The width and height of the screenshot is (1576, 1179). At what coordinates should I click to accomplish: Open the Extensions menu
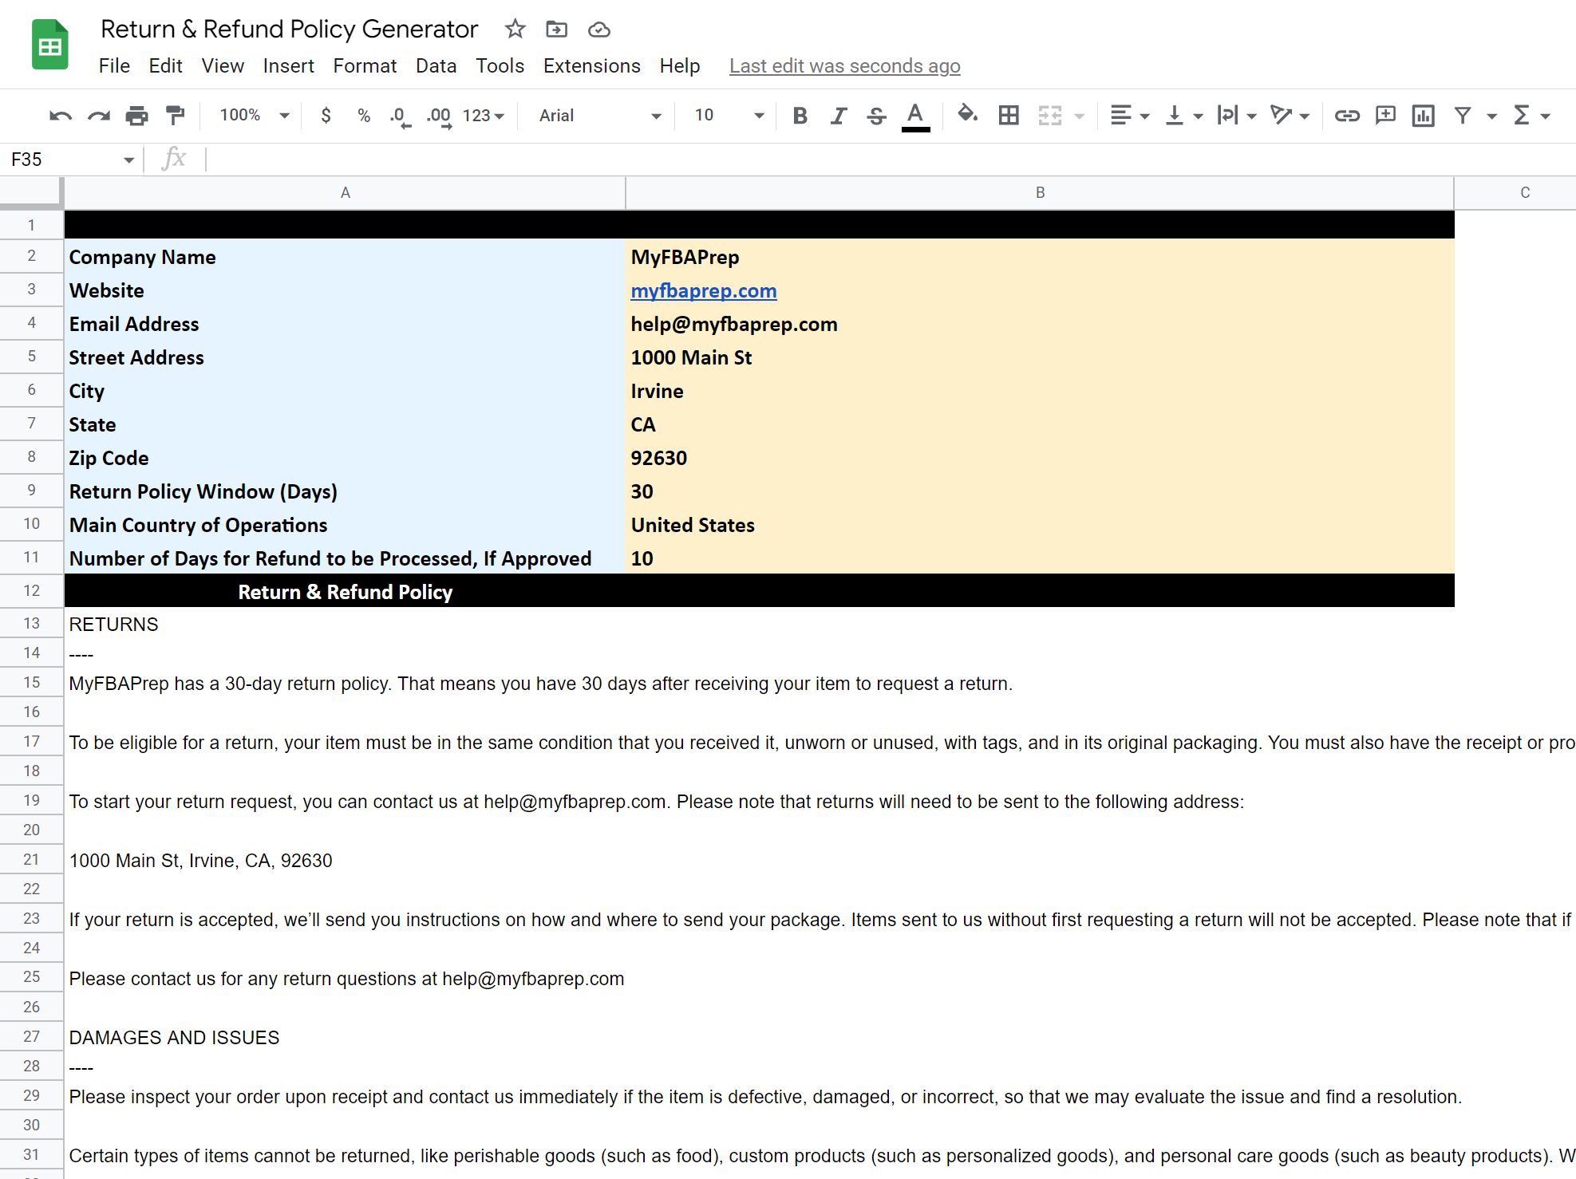(x=591, y=65)
